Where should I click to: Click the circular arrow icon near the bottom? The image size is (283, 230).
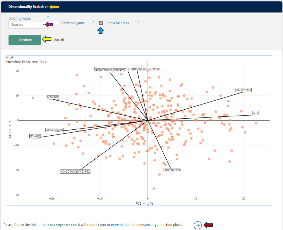click(198, 225)
